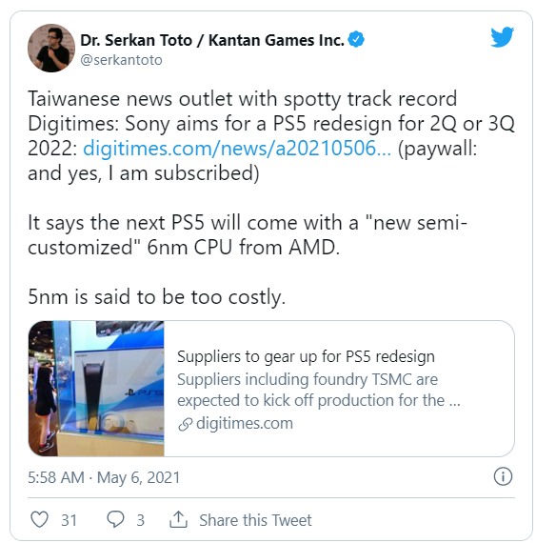Open Suppliers to gear up for PS5 redesign title
The image size is (536, 543).
pyautogui.click(x=306, y=356)
